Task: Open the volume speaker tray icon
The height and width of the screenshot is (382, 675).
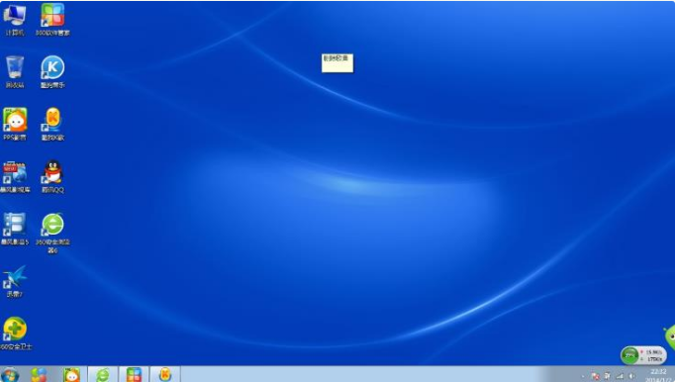Action: 631,376
